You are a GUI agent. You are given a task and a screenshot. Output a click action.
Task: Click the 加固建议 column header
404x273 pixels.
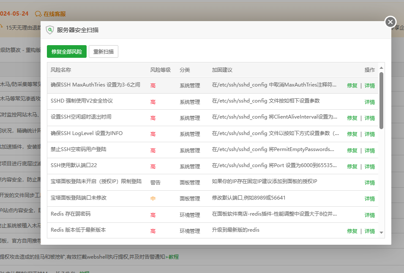pyautogui.click(x=222, y=70)
